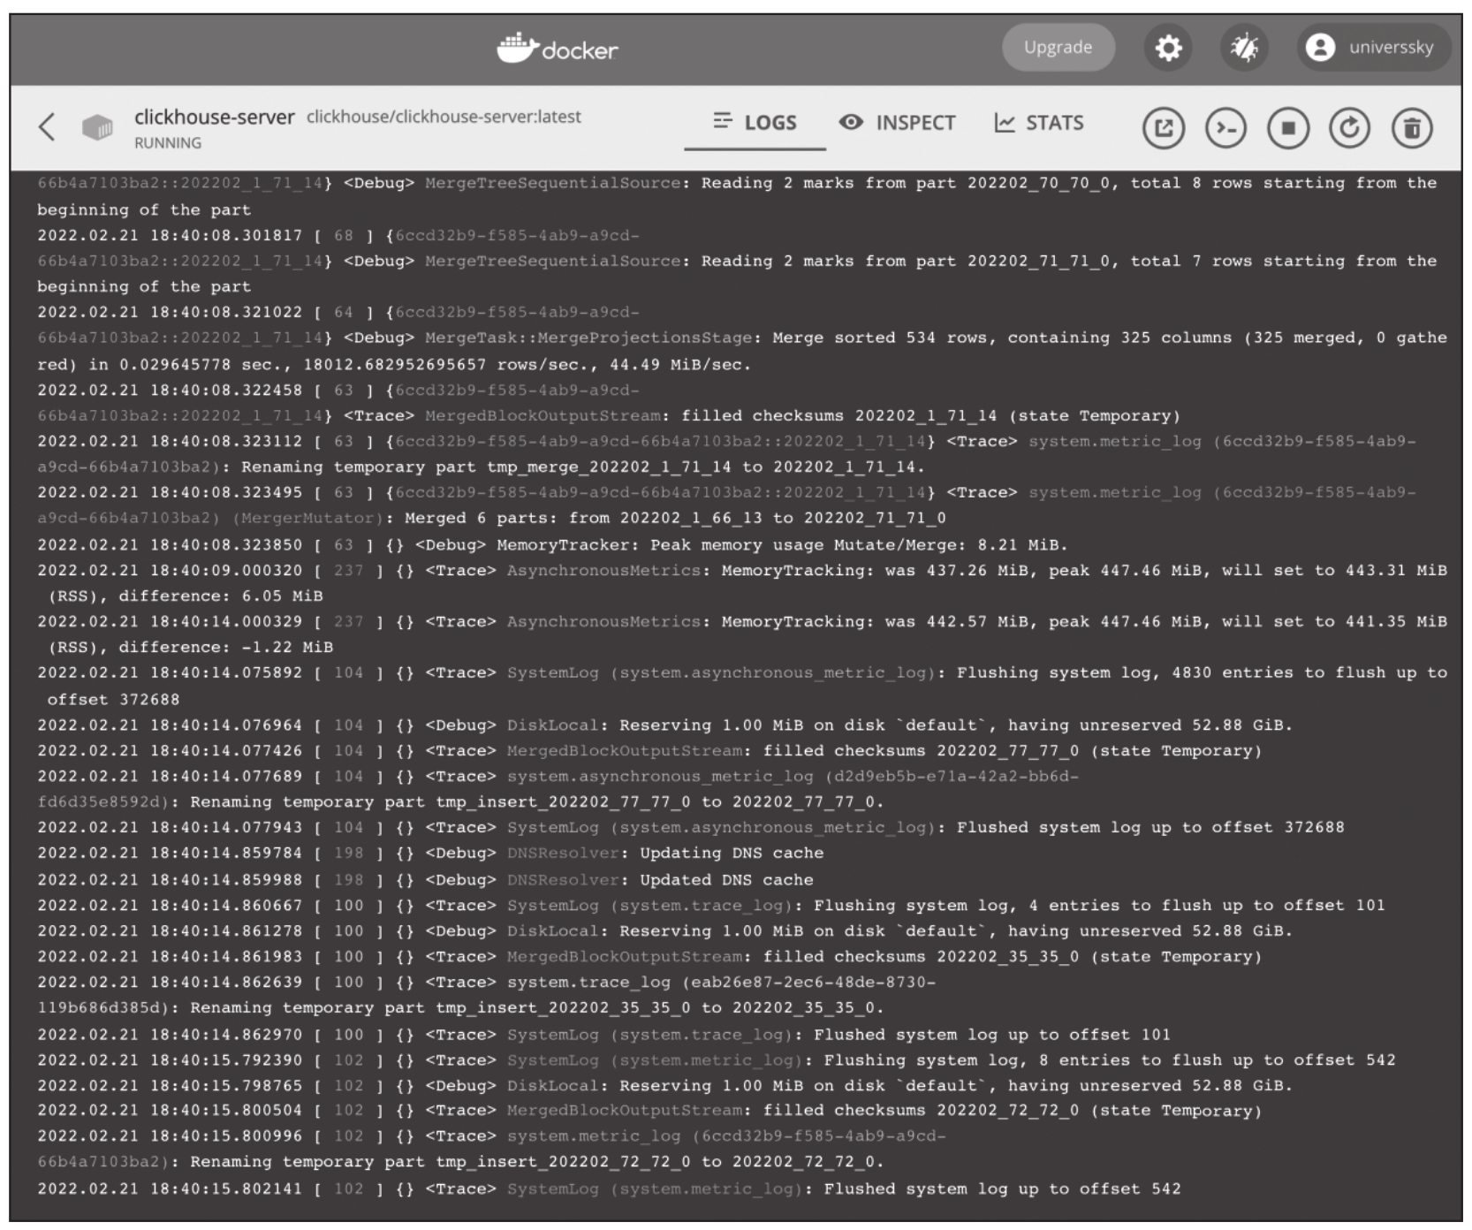The width and height of the screenshot is (1472, 1230).
Task: Restart the clickhouse-server container
Action: coord(1349,128)
